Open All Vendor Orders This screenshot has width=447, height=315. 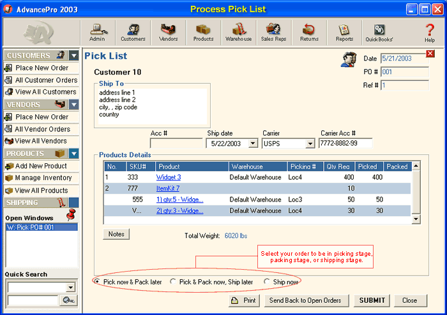pos(41,129)
